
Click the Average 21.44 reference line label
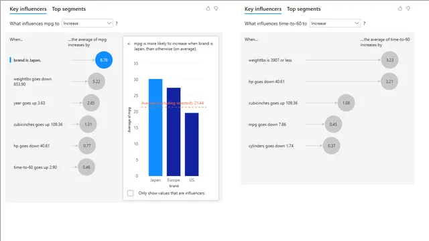[172, 103]
